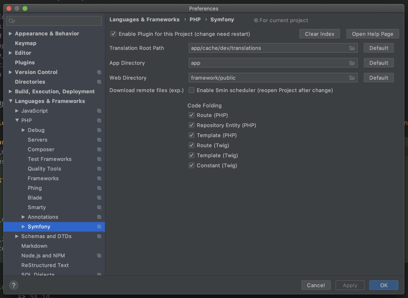408x298 pixels.
Task: Expand the JavaScript node arrow
Action: pyautogui.click(x=17, y=111)
